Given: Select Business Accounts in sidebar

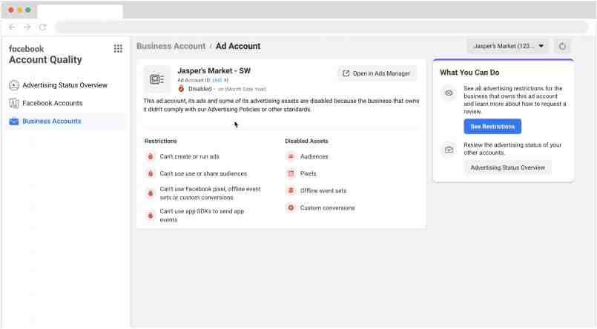Looking at the screenshot, I should point(52,122).
